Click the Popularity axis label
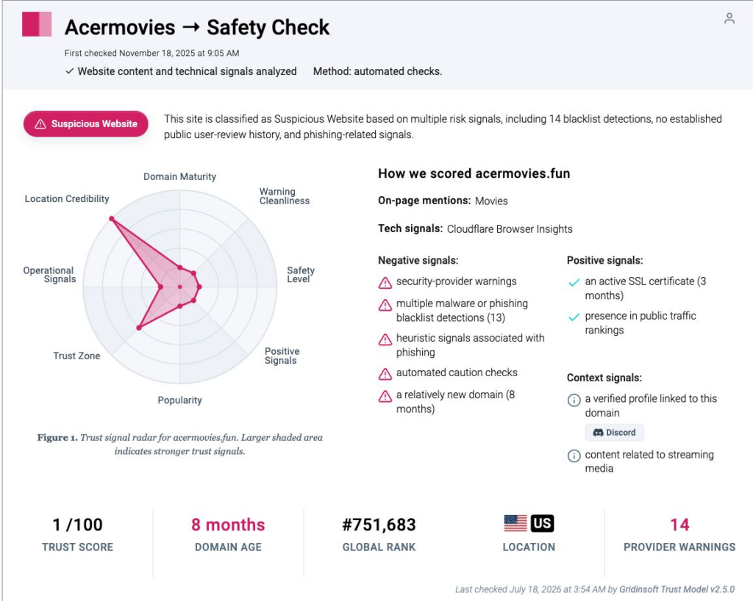Image resolution: width=753 pixels, height=601 pixels. (179, 400)
